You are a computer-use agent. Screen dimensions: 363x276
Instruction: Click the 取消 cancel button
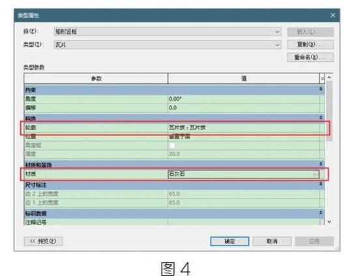272,241
